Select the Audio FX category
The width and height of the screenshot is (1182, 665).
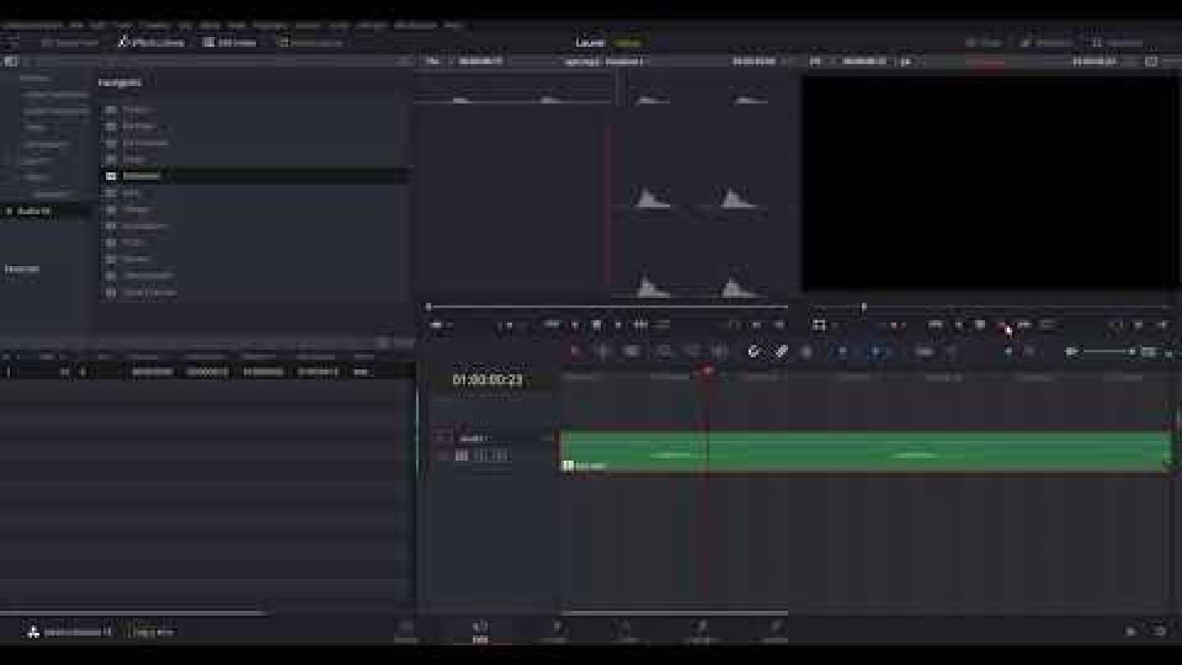pyautogui.click(x=34, y=211)
